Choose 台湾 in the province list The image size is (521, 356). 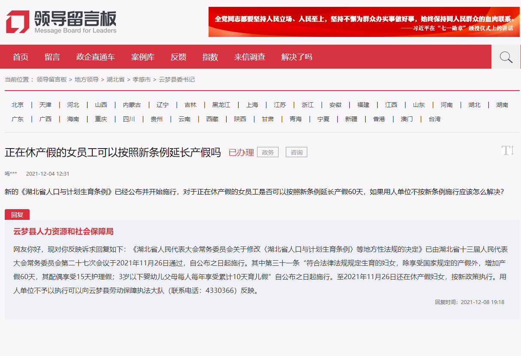click(x=434, y=119)
